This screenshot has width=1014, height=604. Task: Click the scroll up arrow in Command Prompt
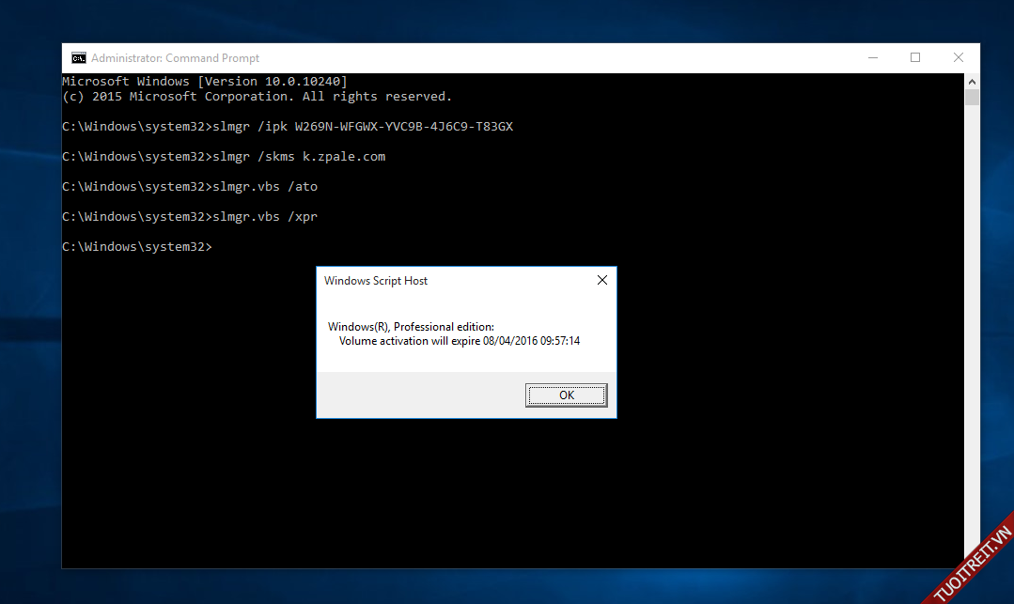[972, 82]
